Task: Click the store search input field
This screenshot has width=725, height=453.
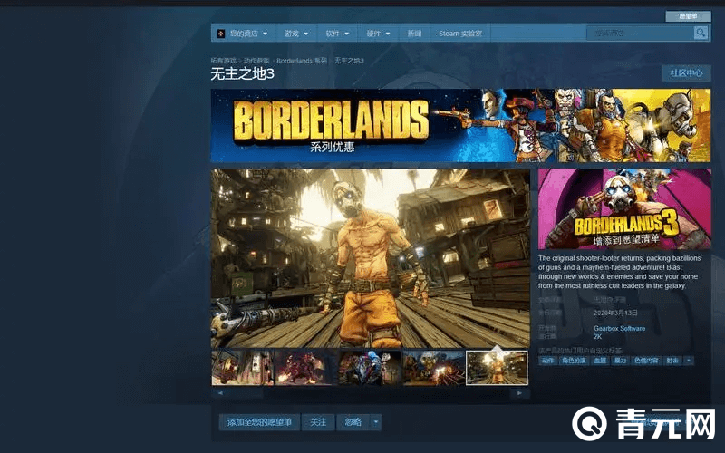Action: pyautogui.click(x=640, y=33)
